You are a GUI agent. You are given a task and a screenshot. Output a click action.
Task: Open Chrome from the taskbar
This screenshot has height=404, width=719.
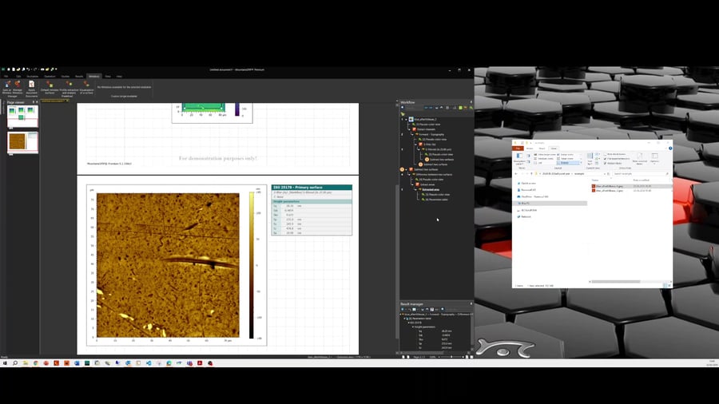coord(36,362)
